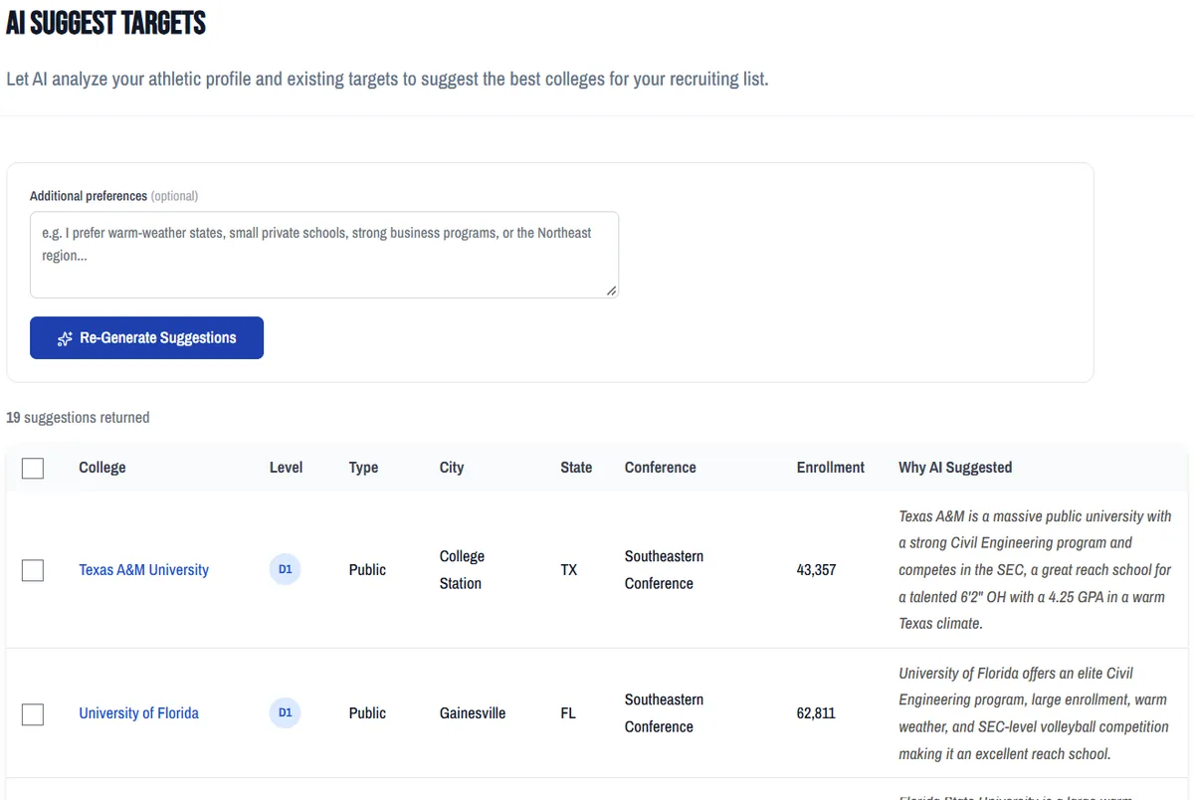This screenshot has height=800, width=1194.
Task: Click the sparkle icon on Re-Generate button
Action: pyautogui.click(x=65, y=338)
